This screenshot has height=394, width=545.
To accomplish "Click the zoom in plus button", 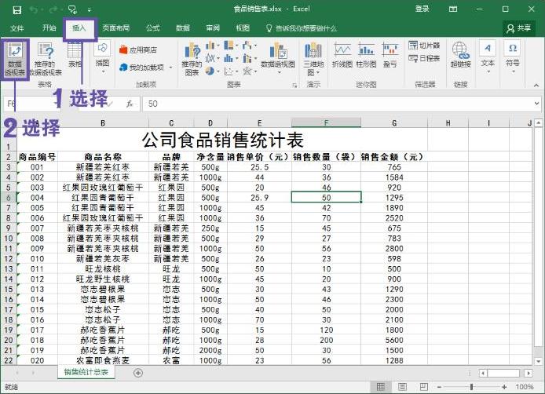I will [504, 387].
